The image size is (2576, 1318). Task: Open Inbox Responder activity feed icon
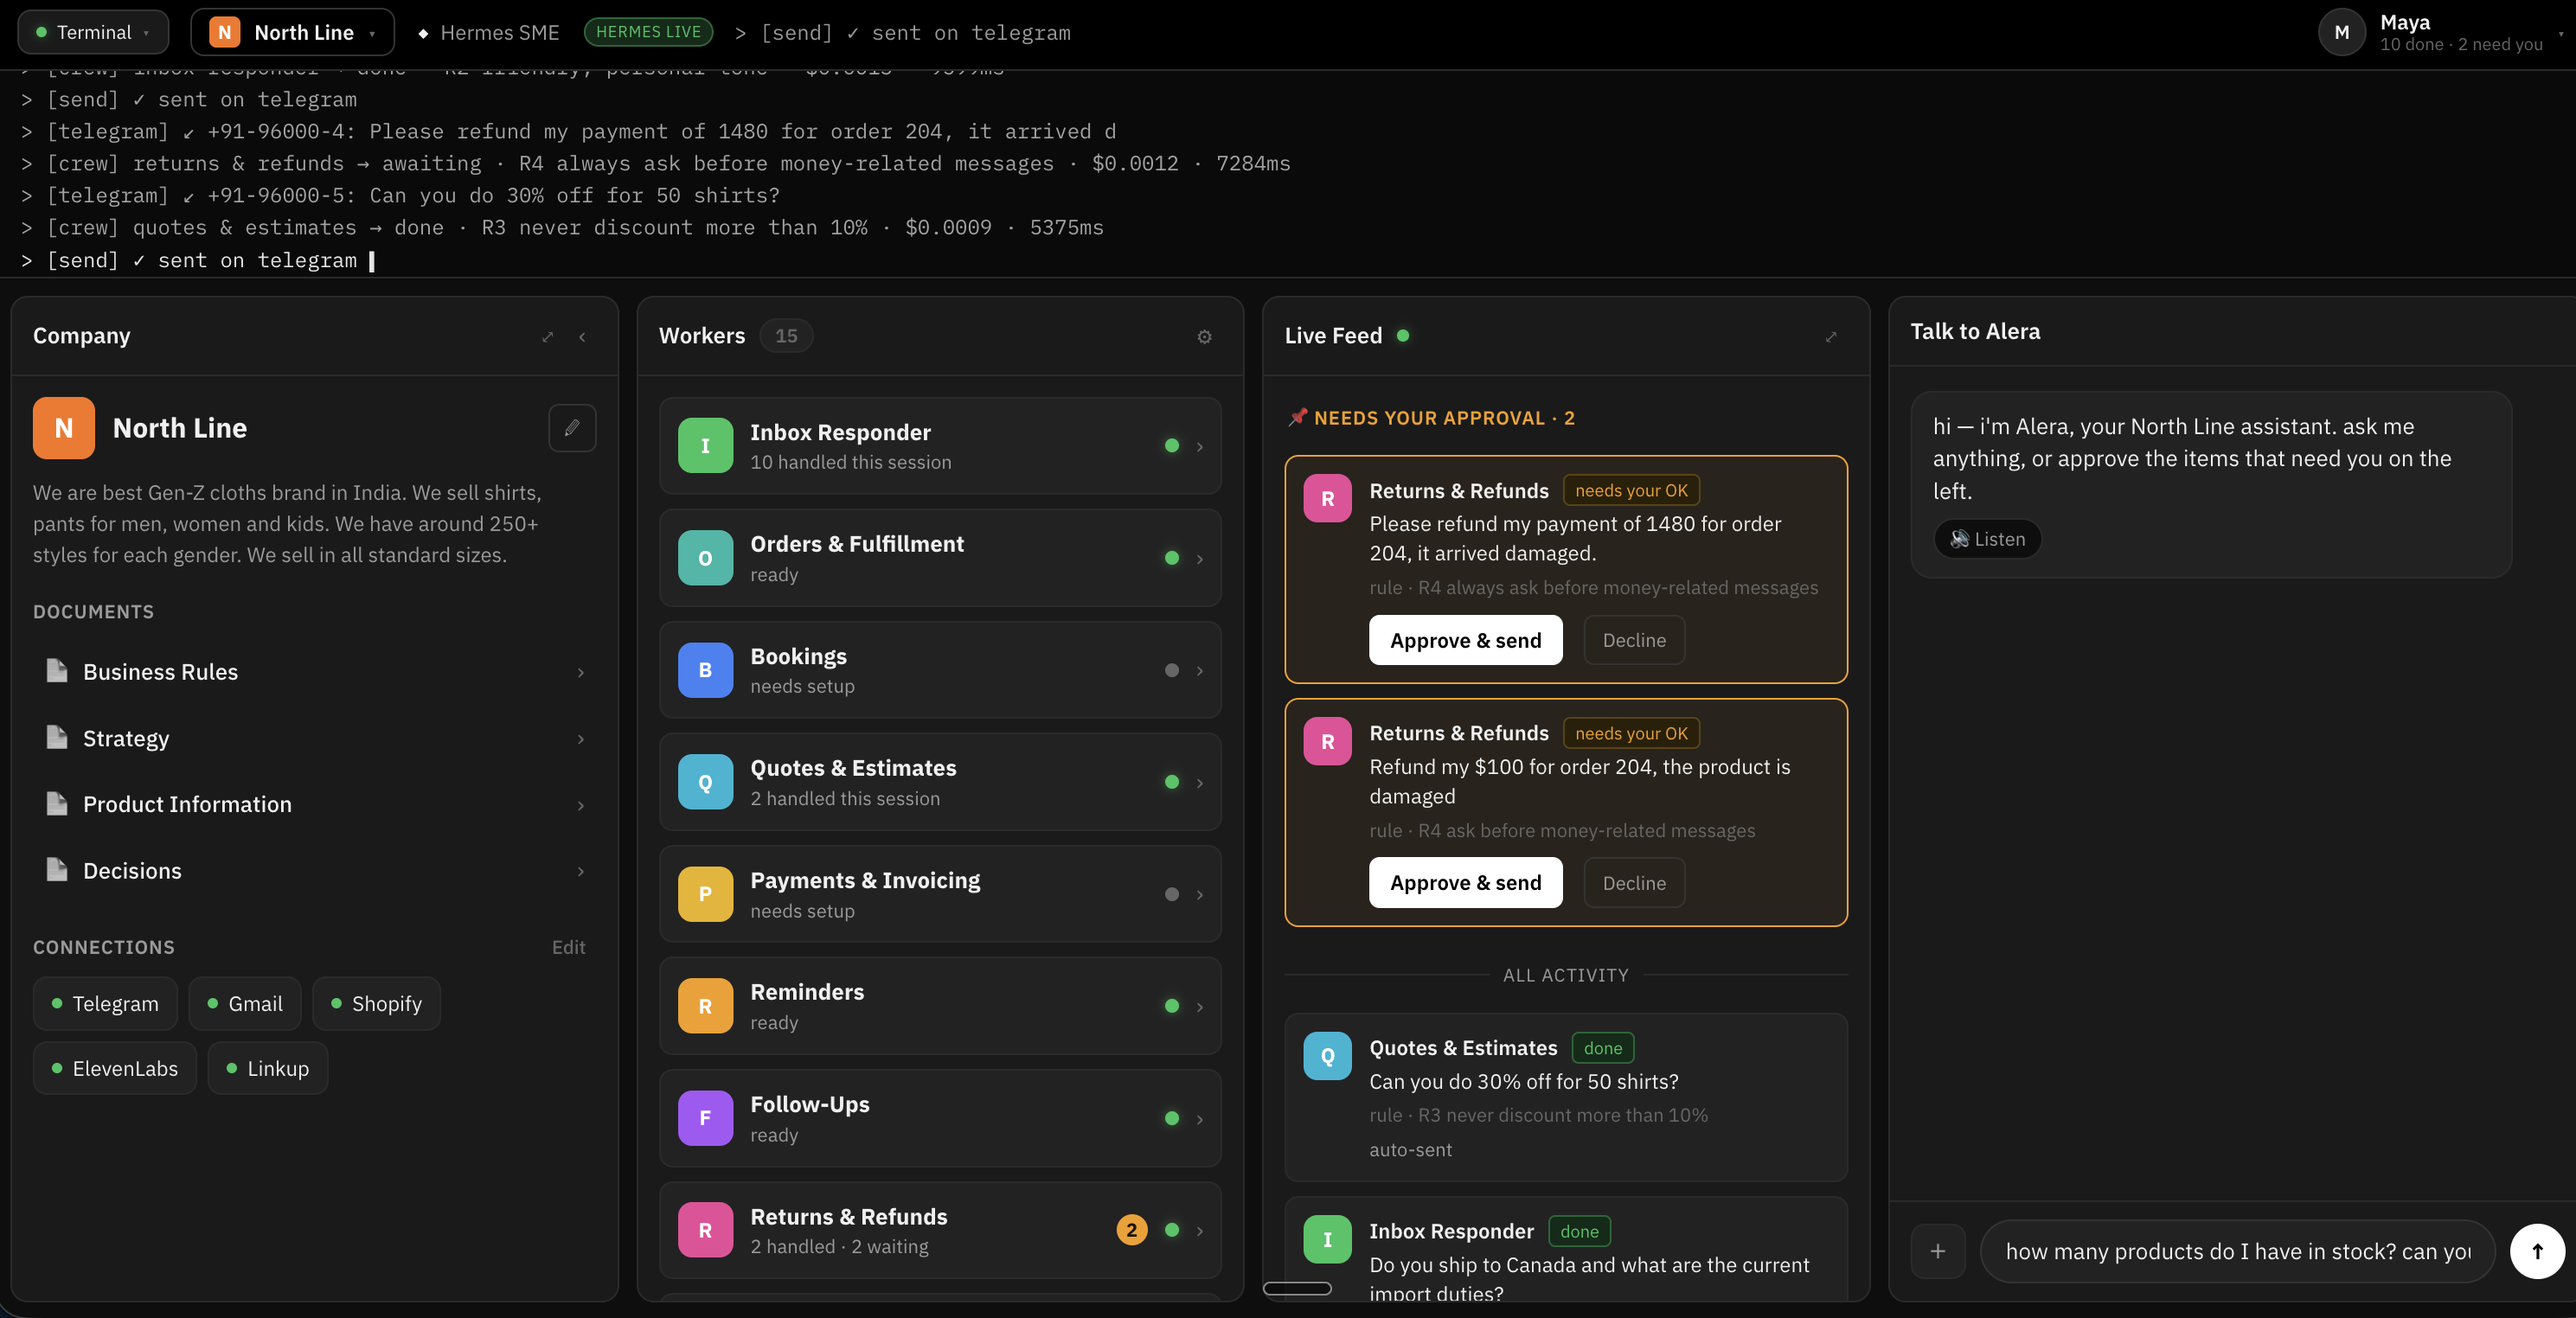click(x=1327, y=1240)
